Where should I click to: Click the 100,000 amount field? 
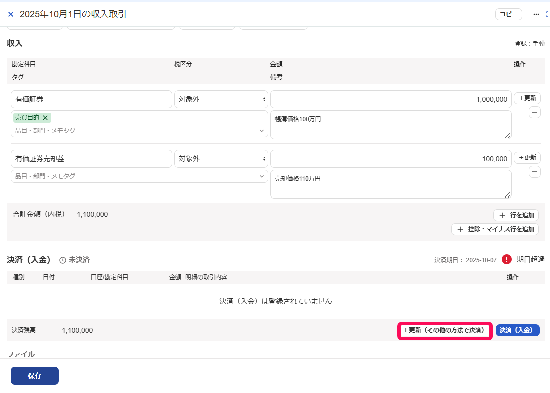coord(391,159)
